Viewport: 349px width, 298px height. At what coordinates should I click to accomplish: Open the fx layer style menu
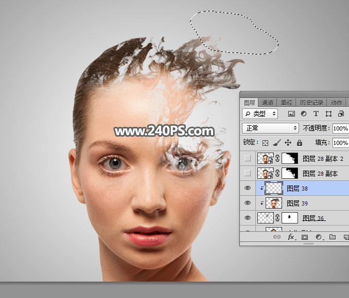(291, 237)
